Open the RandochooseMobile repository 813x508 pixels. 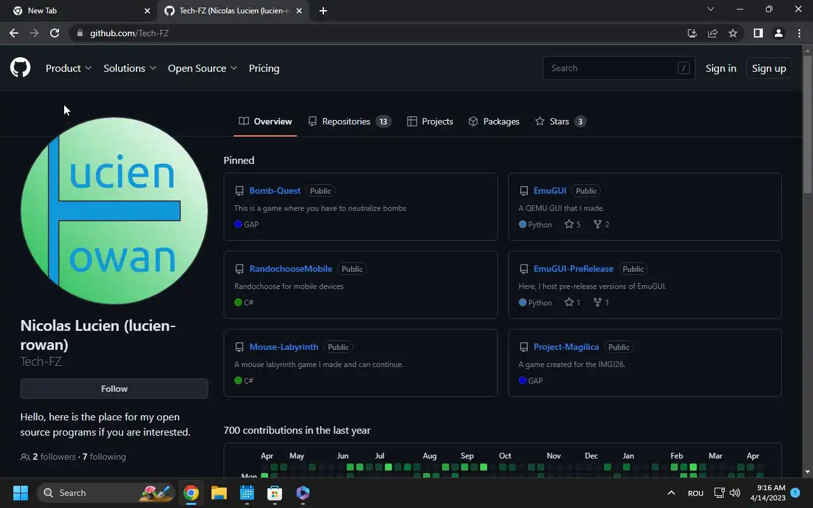291,269
